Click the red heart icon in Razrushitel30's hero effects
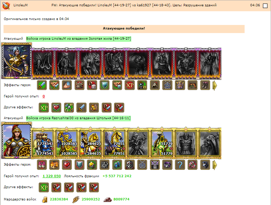The image size is (271, 205). [67, 165]
